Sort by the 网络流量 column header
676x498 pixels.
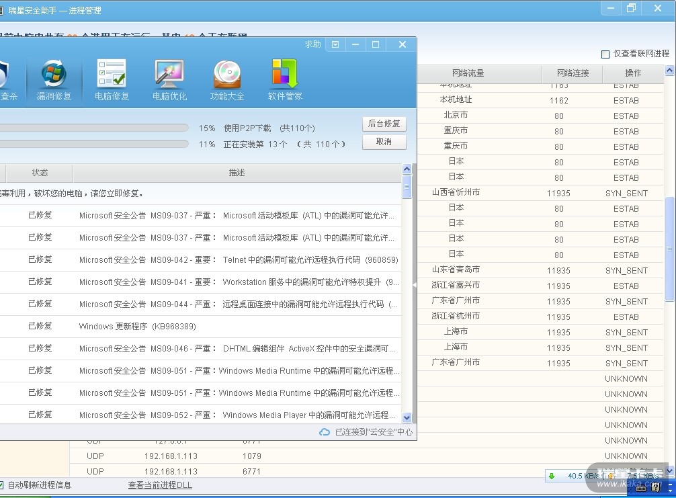point(468,73)
